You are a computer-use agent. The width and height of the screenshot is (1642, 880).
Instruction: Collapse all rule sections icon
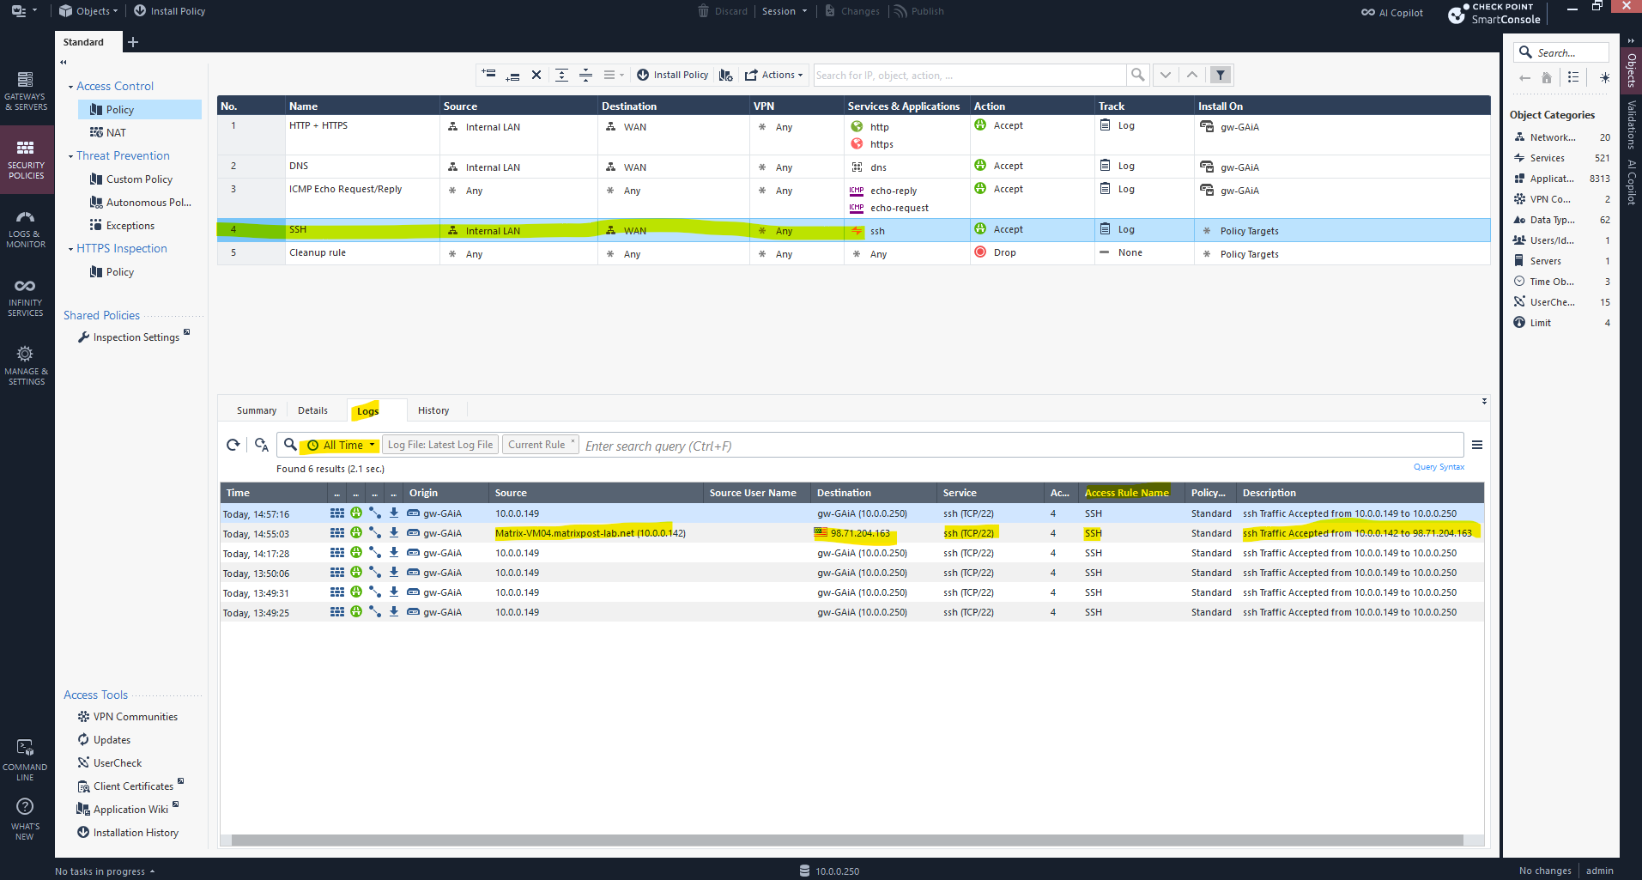click(585, 75)
